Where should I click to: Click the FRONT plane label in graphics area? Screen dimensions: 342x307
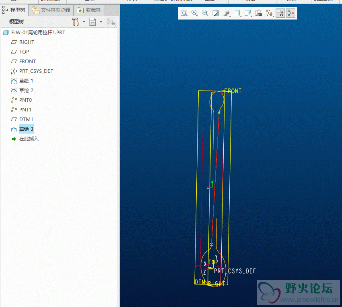[233, 91]
